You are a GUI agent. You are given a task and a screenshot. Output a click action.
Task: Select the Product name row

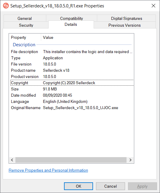tap(72, 70)
